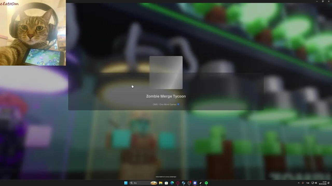332x186 pixels.
Task: Restore down the Roblox window
Action: pyautogui.click(x=323, y=1)
